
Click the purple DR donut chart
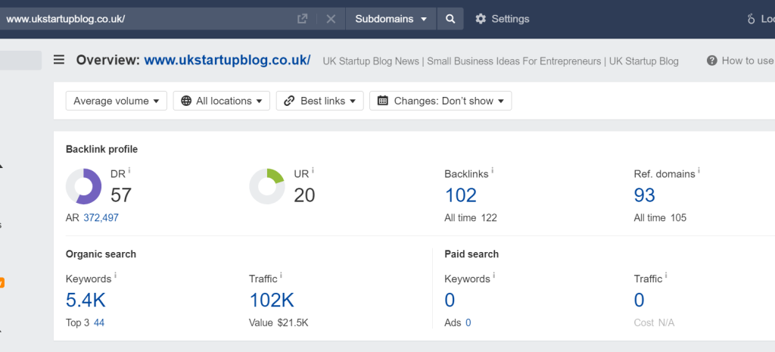83,186
